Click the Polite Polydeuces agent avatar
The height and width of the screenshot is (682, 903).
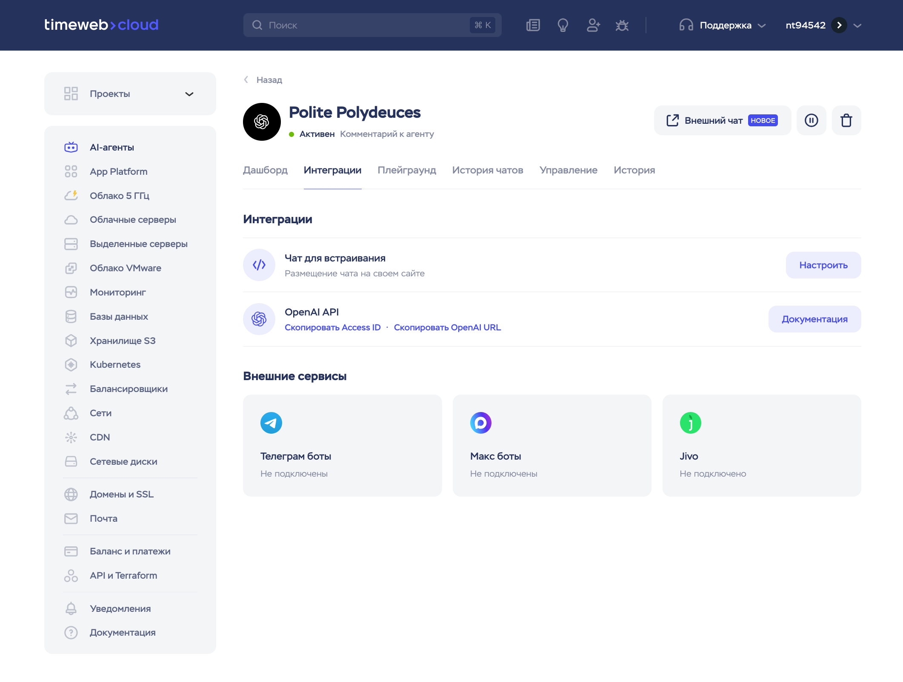[262, 122]
